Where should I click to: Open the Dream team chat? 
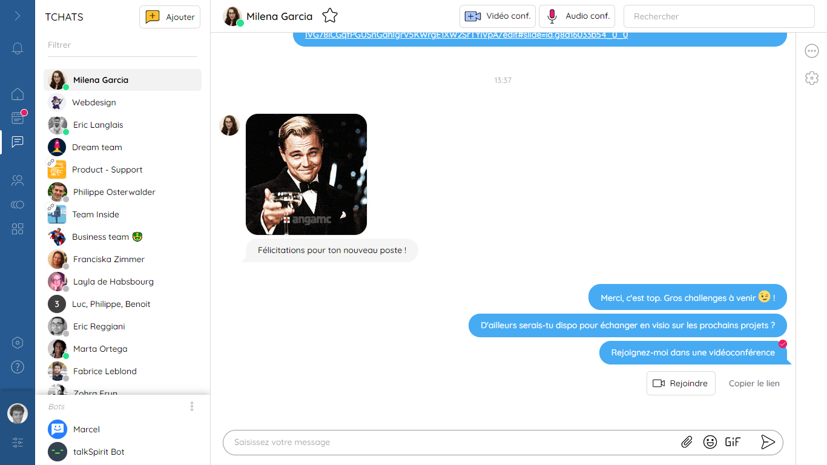pyautogui.click(x=122, y=147)
